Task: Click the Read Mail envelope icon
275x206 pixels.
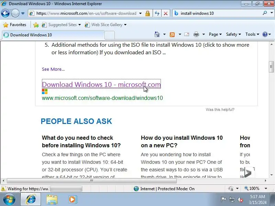Action: coord(187,34)
